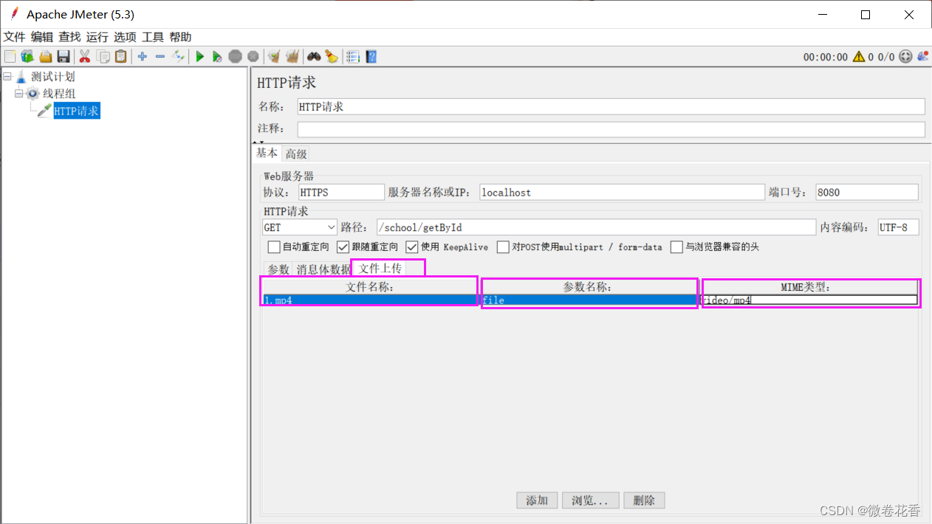This screenshot has width=932, height=524.
Task: Click the Shutdown threads icon
Action: point(253,56)
